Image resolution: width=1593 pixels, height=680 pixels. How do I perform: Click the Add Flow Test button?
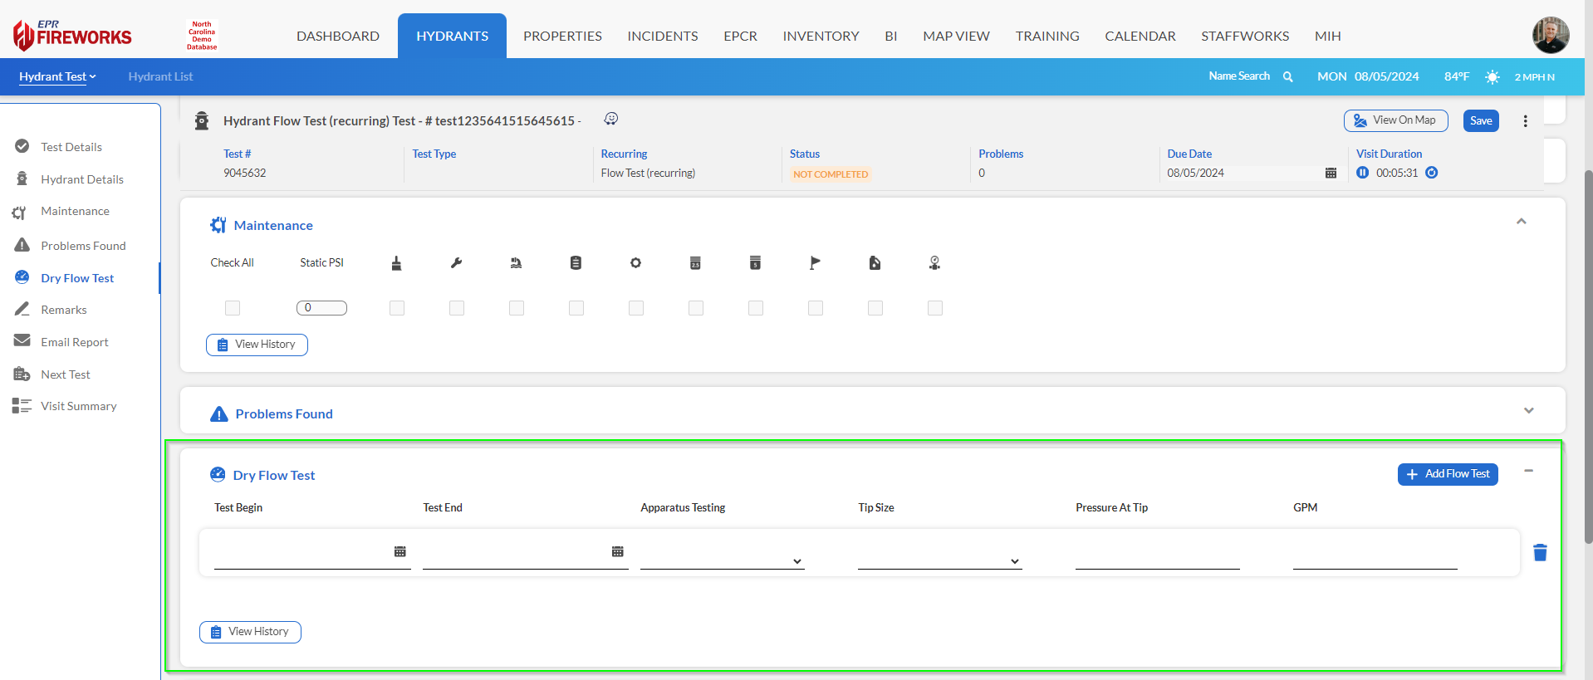pos(1447,474)
